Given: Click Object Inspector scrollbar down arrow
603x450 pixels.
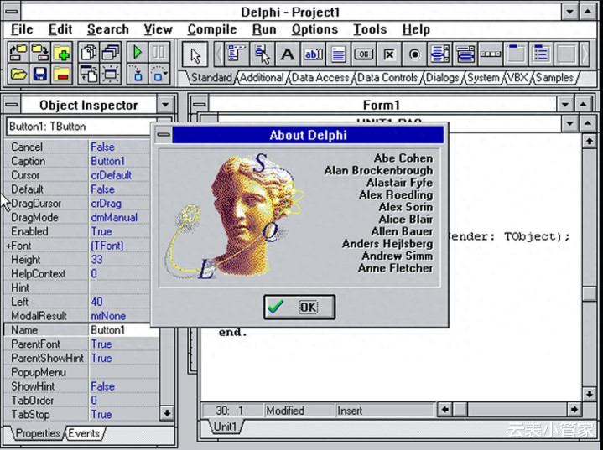Looking at the screenshot, I should coord(166,413).
